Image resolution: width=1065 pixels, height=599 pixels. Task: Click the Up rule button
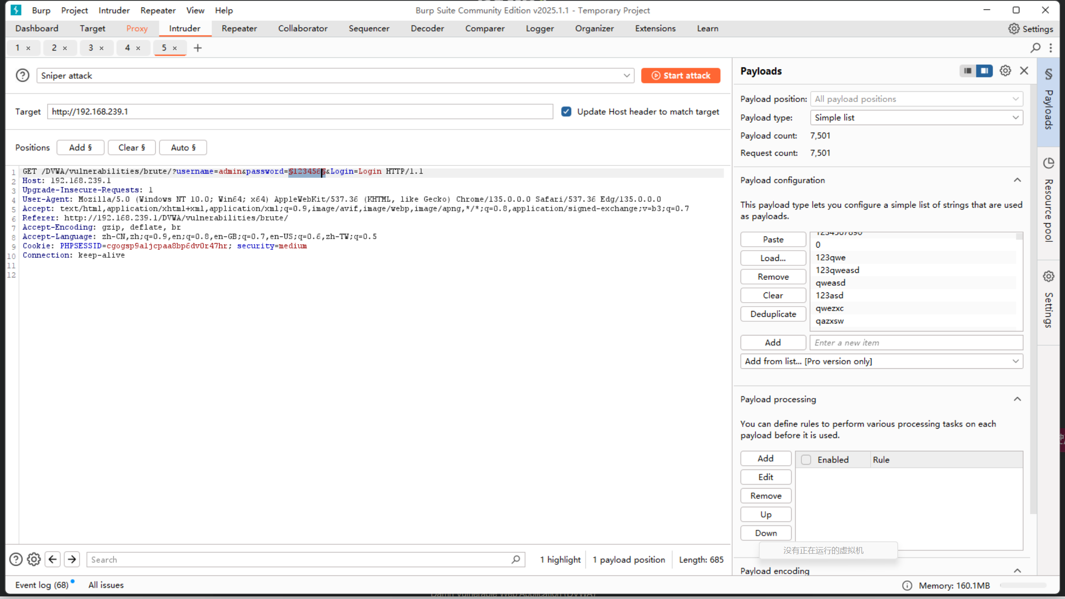click(766, 514)
